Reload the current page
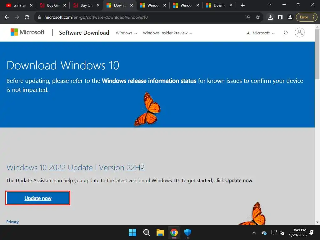The width and height of the screenshot is (320, 240). click(x=27, y=17)
